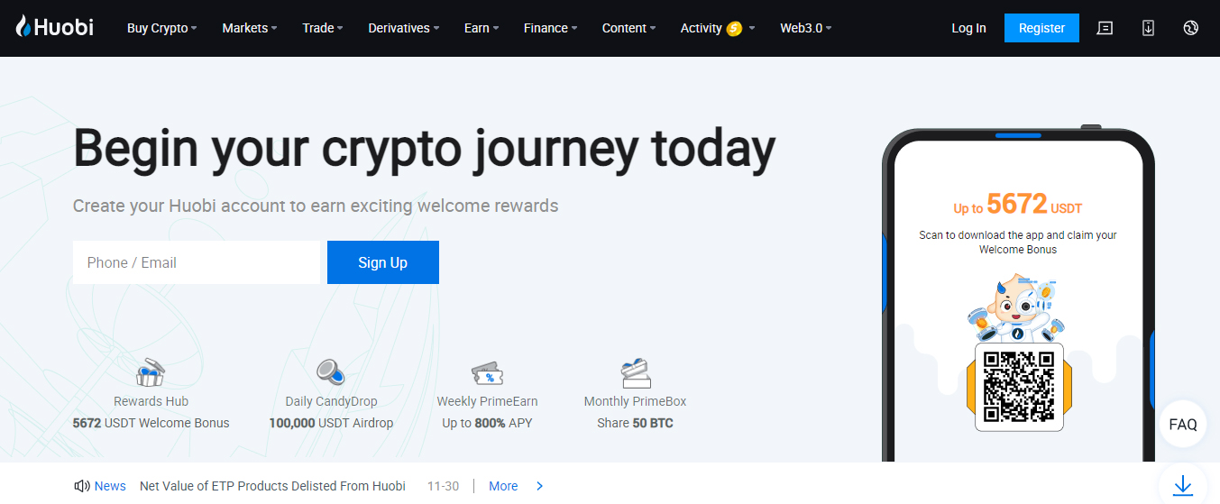Click the Rewards Hub gift box icon
Viewport: 1220px width, 504px height.
[151, 372]
